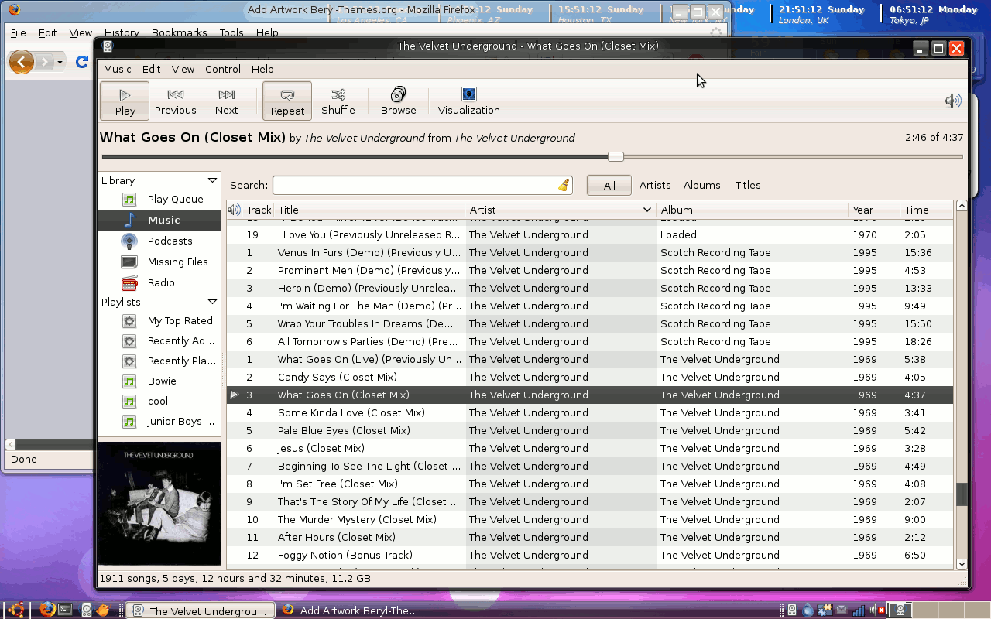Open the Podcasts source
The width and height of the screenshot is (991, 619).
click(159, 241)
